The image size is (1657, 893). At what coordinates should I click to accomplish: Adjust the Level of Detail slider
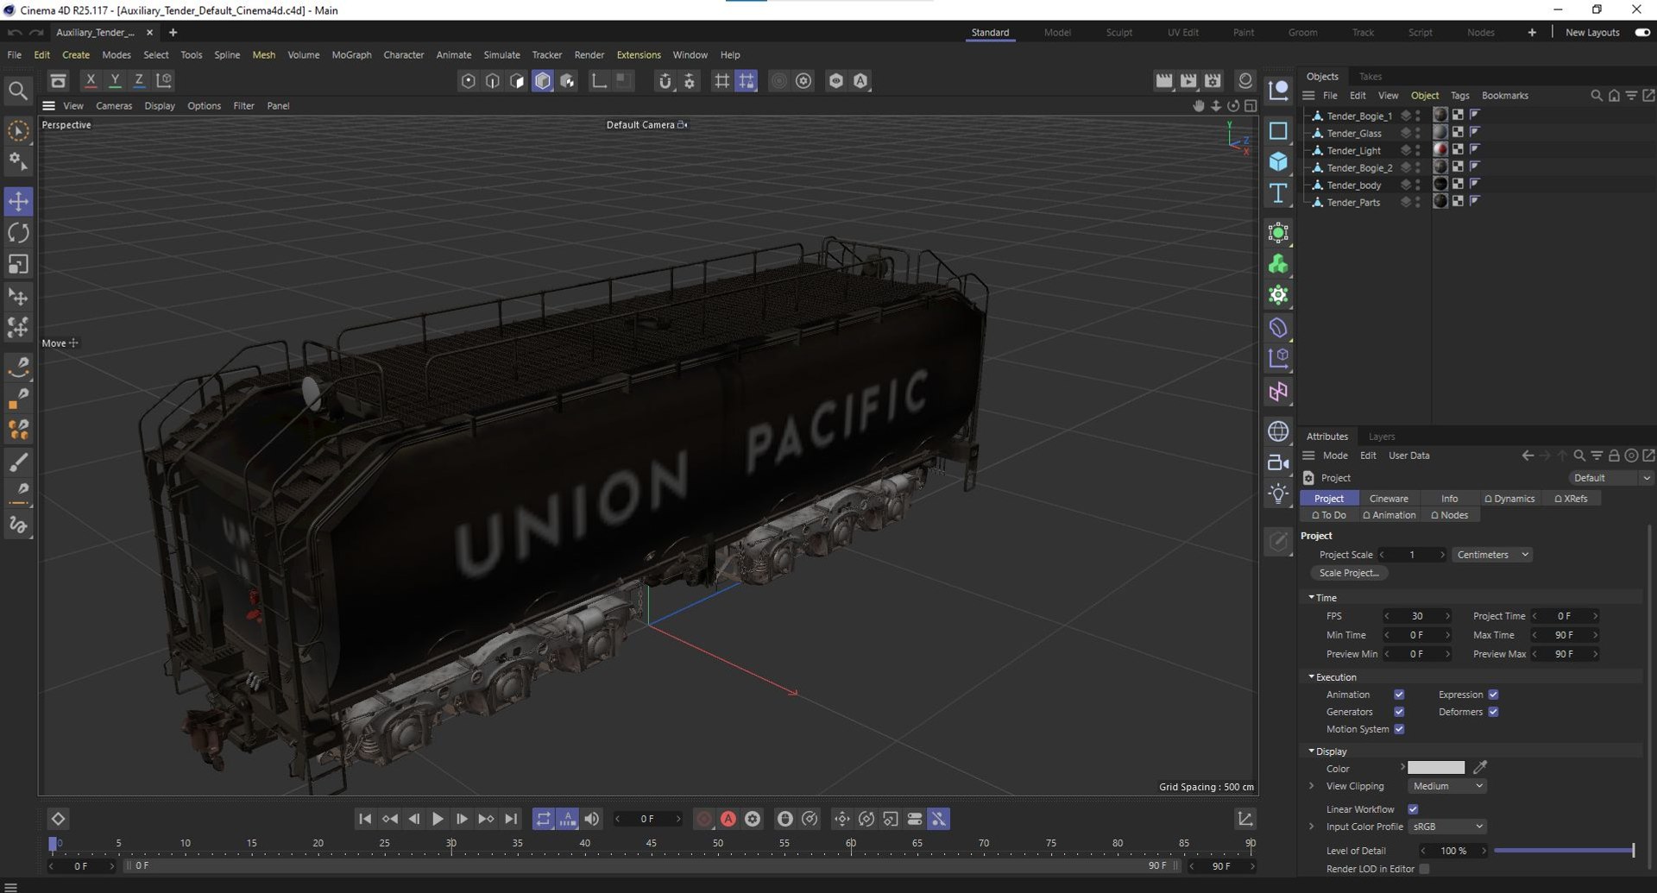[x=1564, y=851]
